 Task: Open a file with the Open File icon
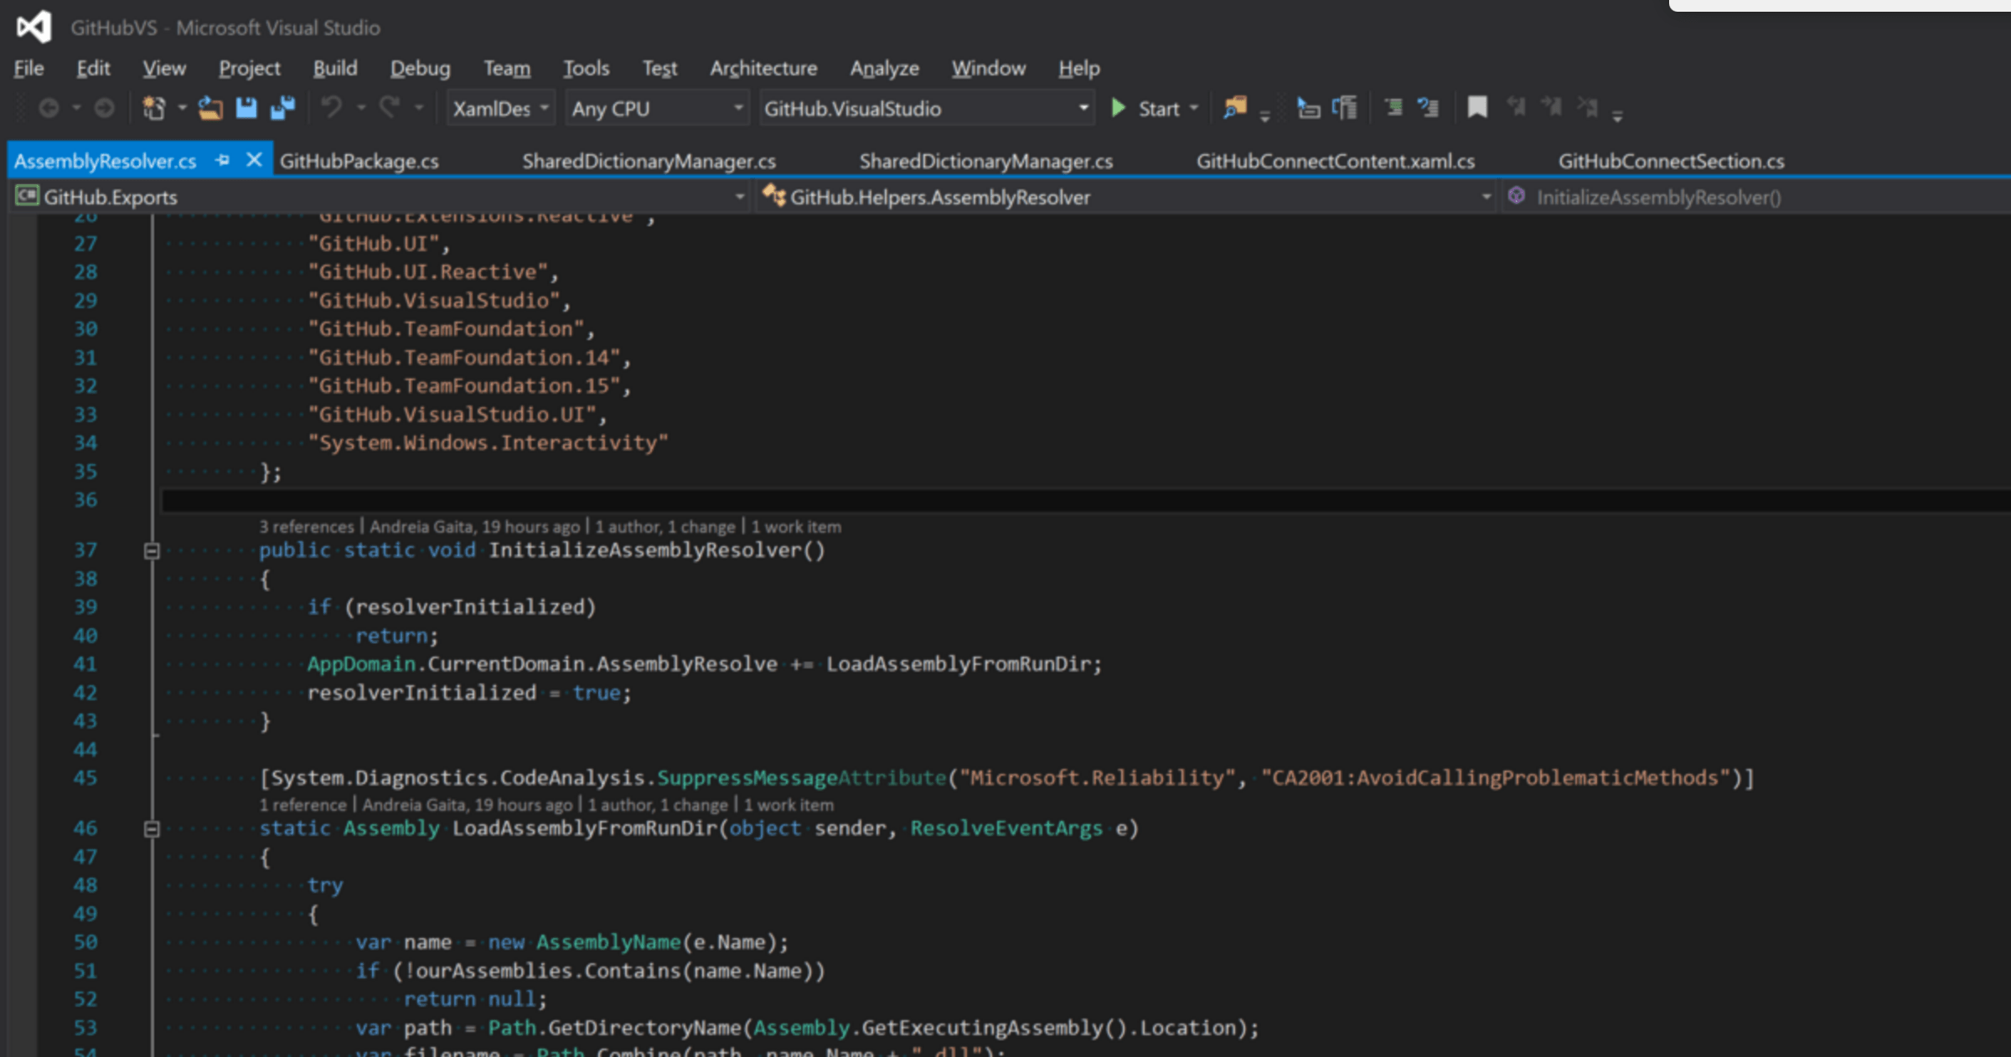209,108
